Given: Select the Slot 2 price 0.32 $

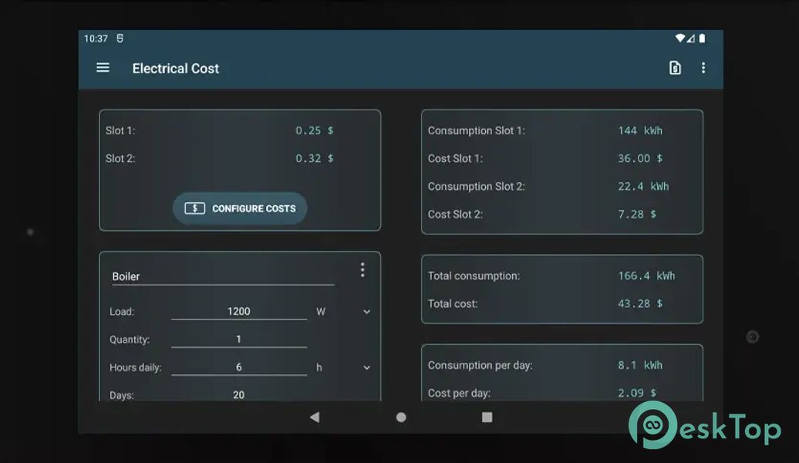Looking at the screenshot, I should [315, 159].
